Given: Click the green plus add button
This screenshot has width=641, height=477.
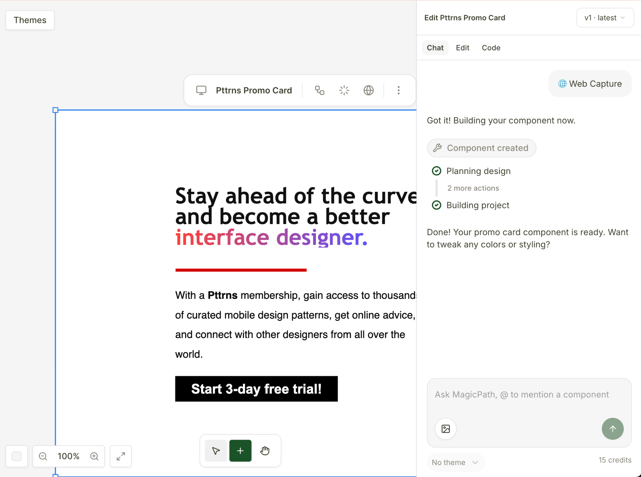Looking at the screenshot, I should (x=240, y=451).
